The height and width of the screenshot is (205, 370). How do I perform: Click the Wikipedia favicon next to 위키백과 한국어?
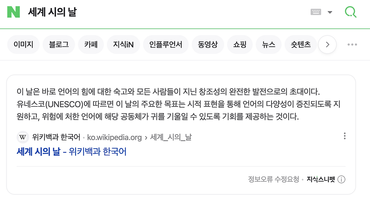point(23,137)
